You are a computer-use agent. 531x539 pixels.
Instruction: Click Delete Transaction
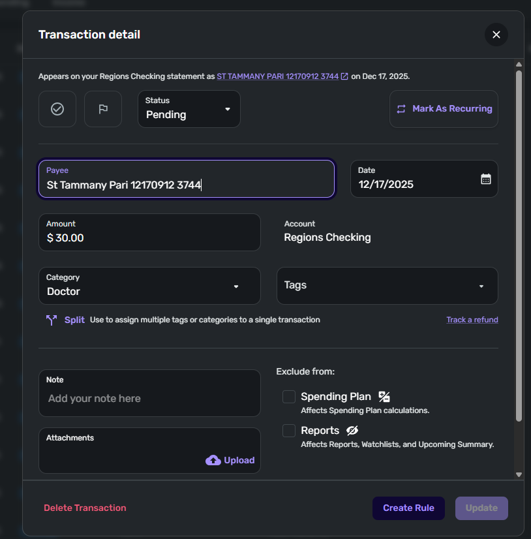coord(85,508)
